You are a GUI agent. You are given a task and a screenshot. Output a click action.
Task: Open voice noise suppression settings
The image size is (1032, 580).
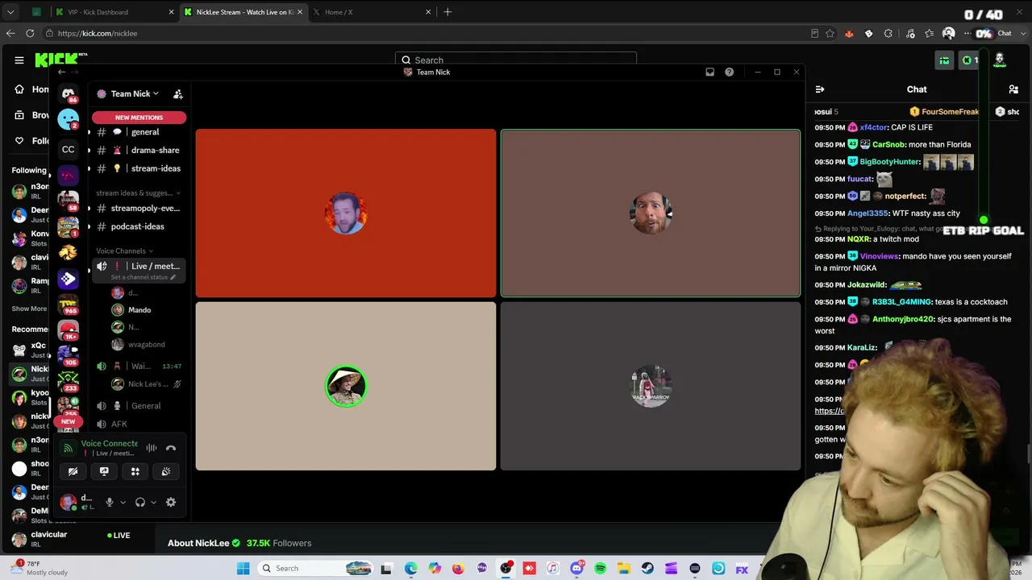pyautogui.click(x=152, y=448)
